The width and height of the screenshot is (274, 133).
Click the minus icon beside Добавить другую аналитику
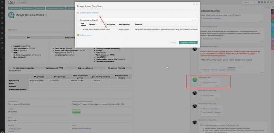click(x=78, y=13)
